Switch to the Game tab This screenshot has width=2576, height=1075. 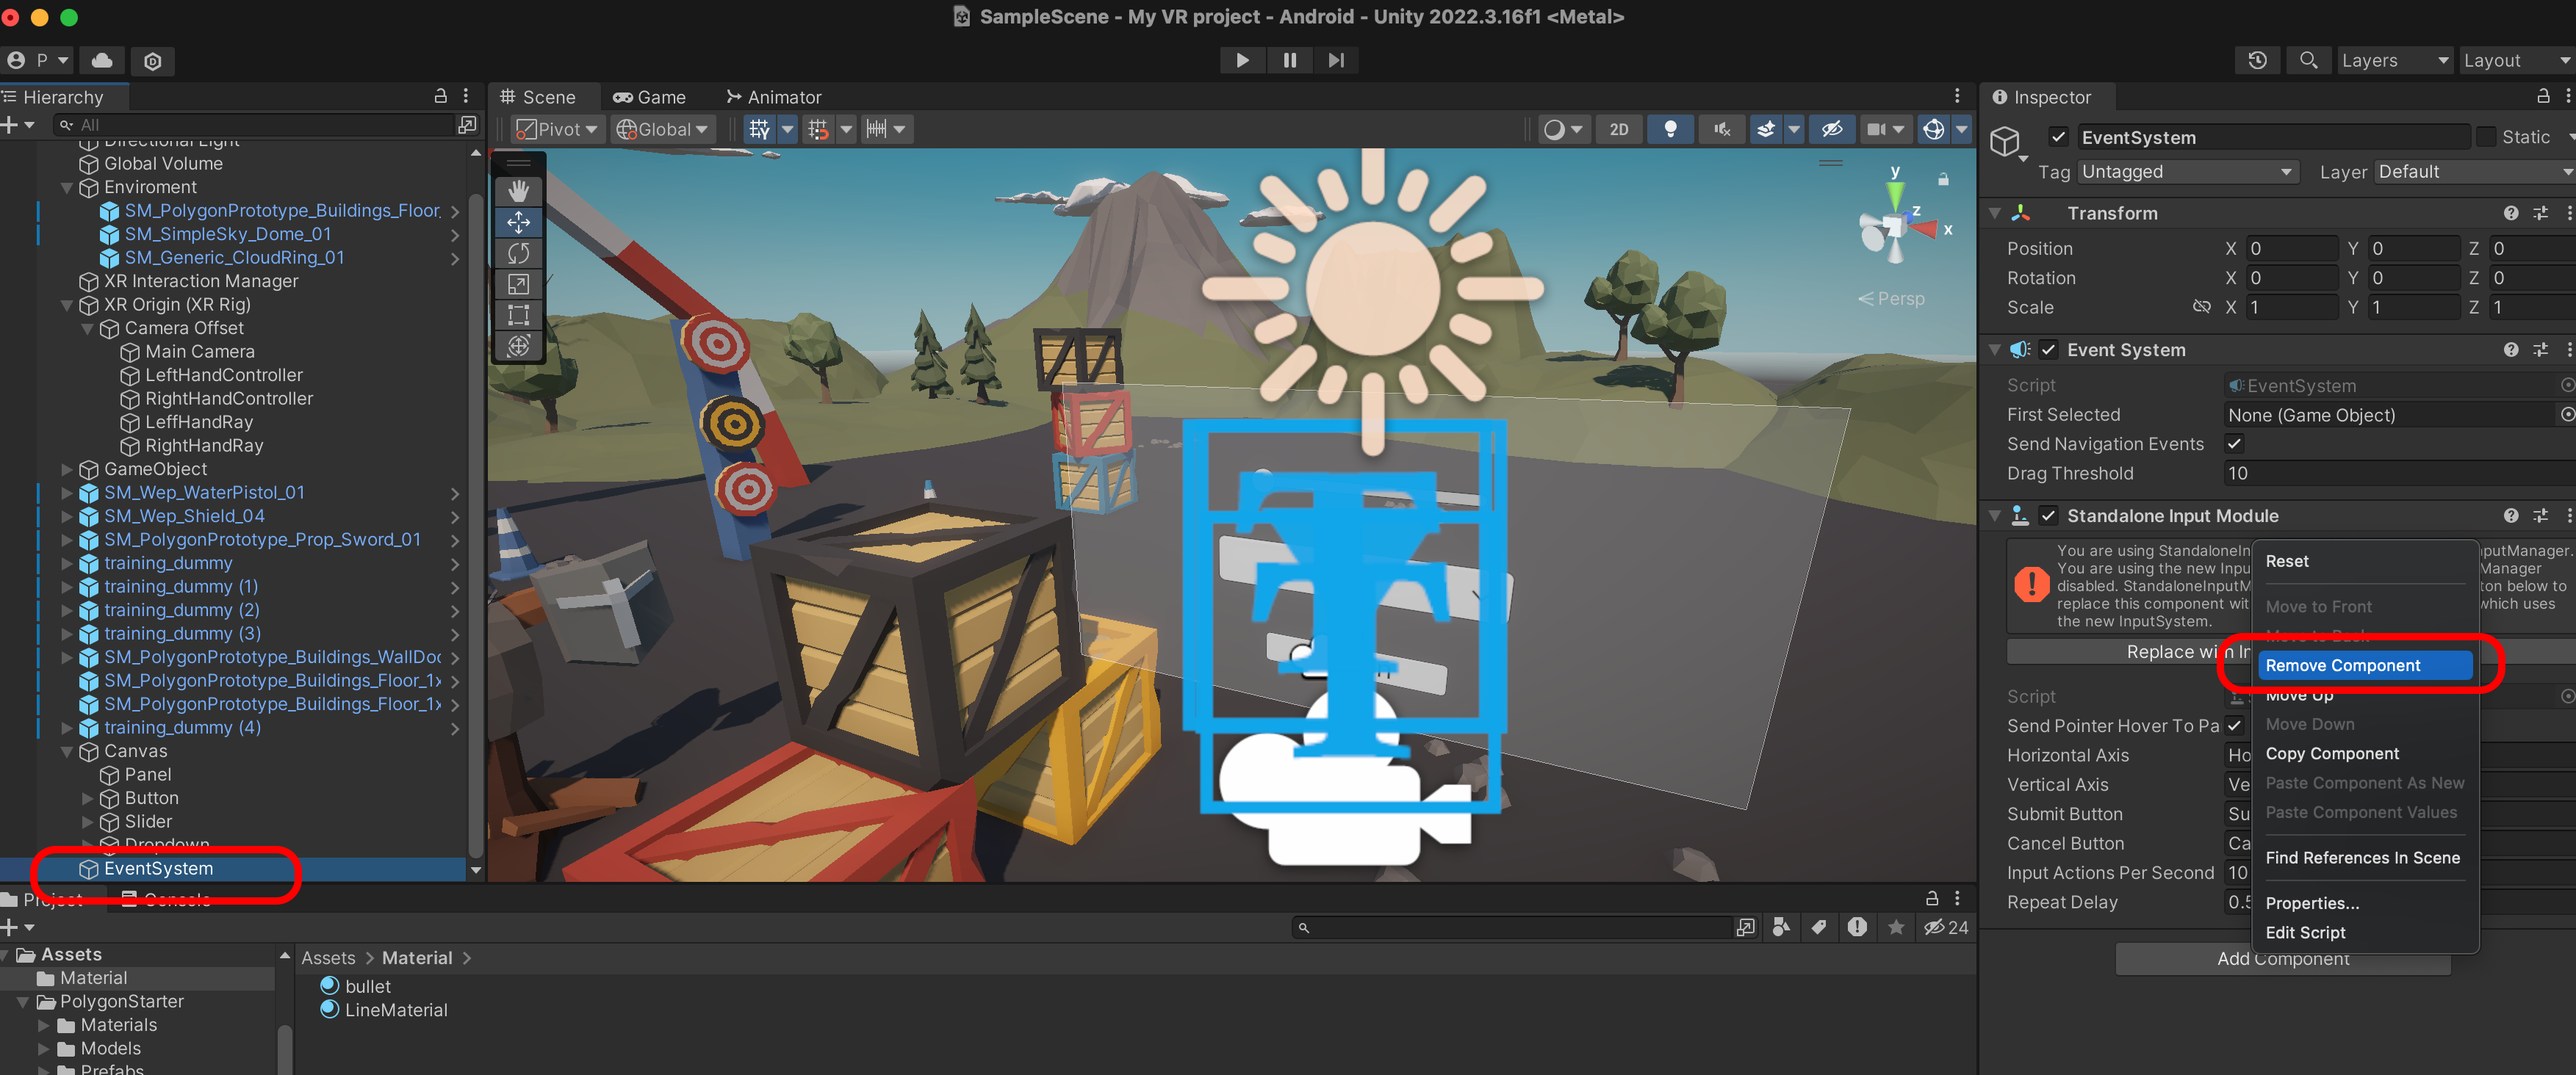(649, 97)
